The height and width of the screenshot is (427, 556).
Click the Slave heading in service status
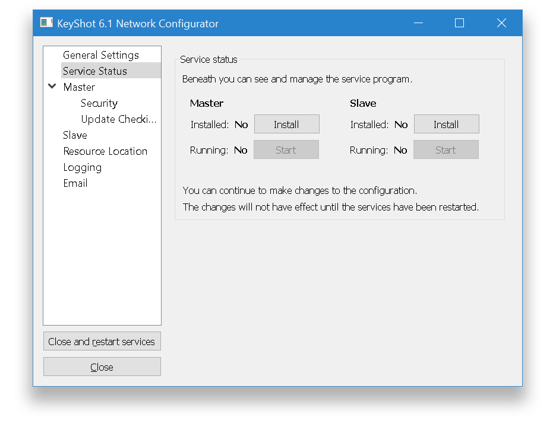click(363, 103)
